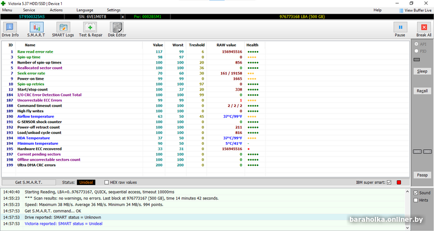Click the small indicator below PIO
The height and width of the screenshot is (231, 434).
coord(417,60)
